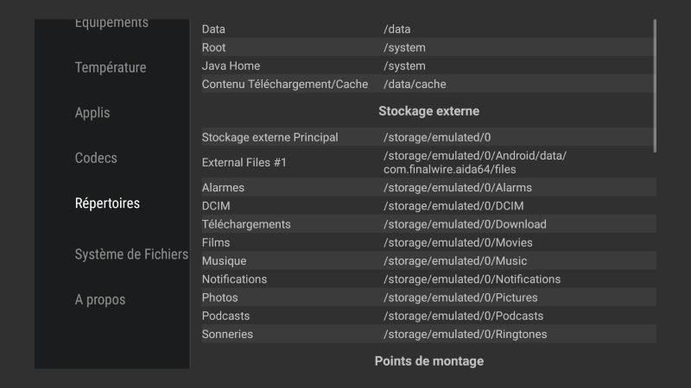This screenshot has height=388, width=691.
Task: Select the Téléchargements directory row
Action: (428, 224)
